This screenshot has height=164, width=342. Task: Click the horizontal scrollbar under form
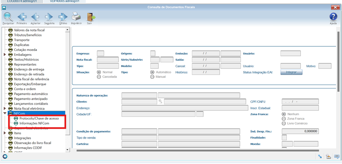[x=198, y=150]
